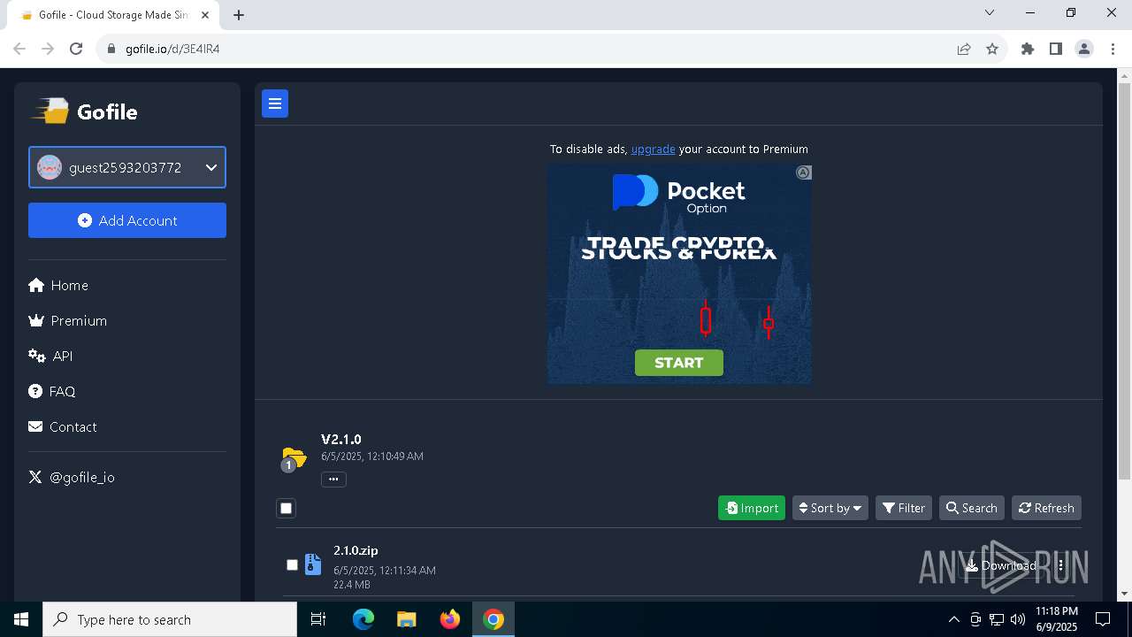Screen dimensions: 1132x637
Task: Open the Contact sidebar item
Action: click(63, 426)
